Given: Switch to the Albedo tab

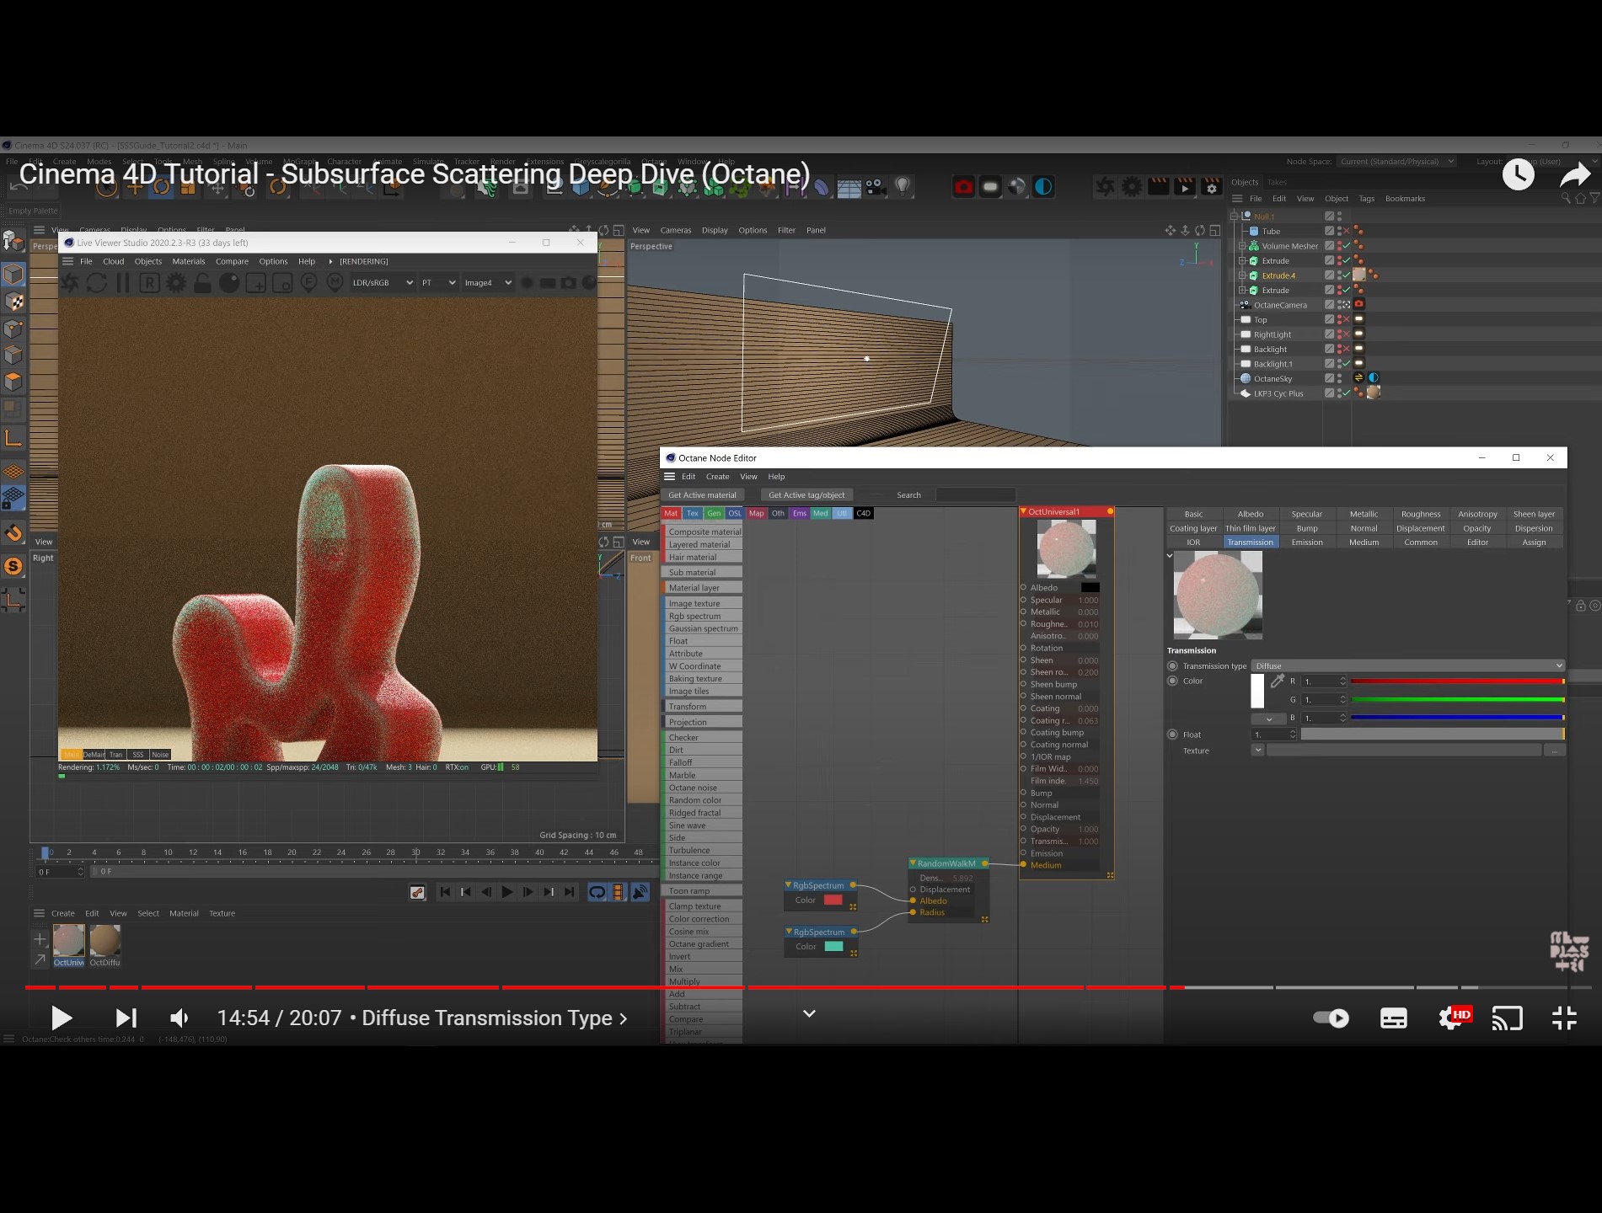Looking at the screenshot, I should pos(1251,514).
